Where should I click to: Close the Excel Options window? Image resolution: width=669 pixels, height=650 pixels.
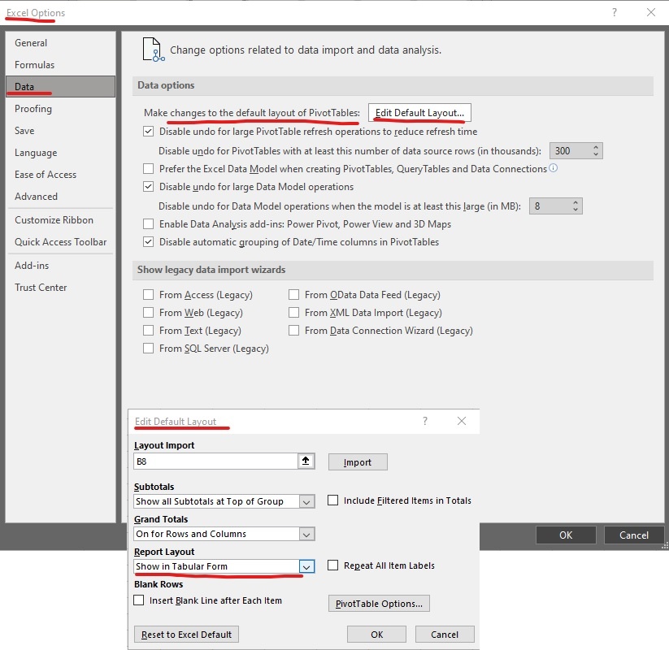tap(650, 12)
